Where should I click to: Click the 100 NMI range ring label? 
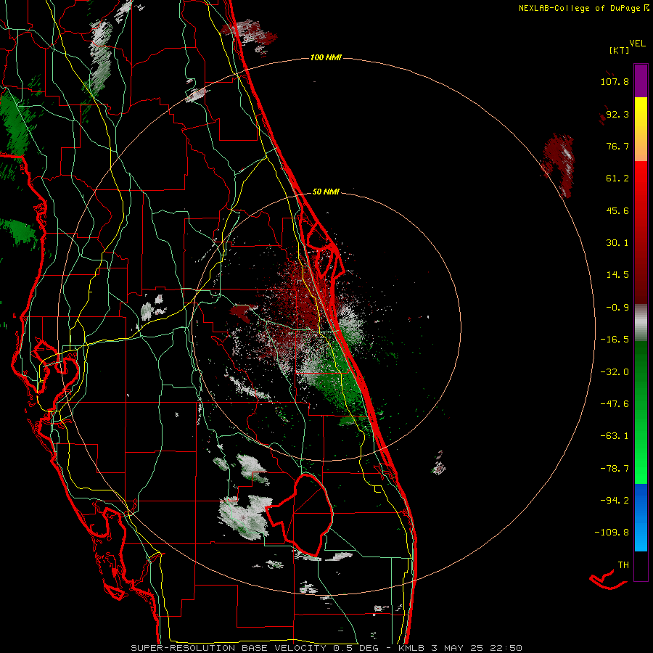click(x=326, y=57)
